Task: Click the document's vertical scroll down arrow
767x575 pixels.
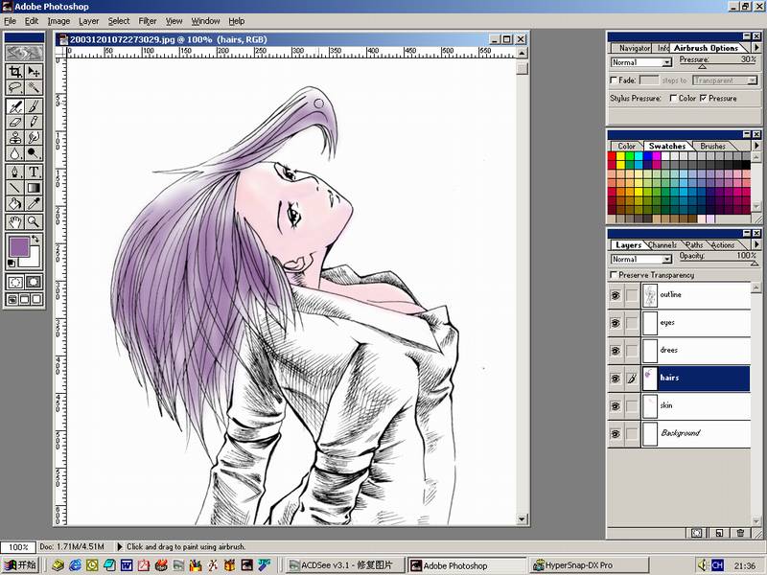Action: pyautogui.click(x=522, y=519)
